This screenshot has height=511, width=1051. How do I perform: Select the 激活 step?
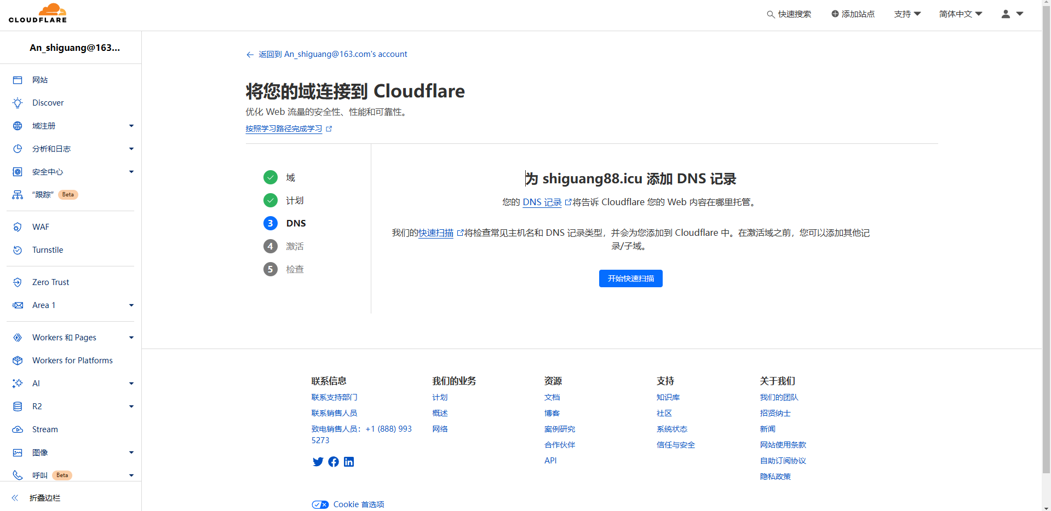[284, 246]
